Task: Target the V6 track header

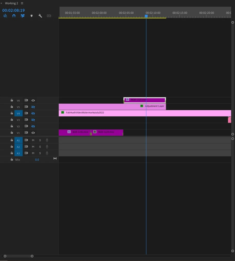Action: (18, 101)
